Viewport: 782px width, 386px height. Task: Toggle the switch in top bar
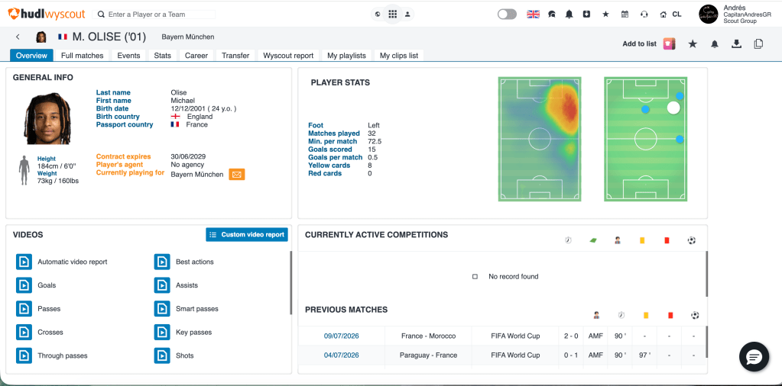tap(508, 14)
